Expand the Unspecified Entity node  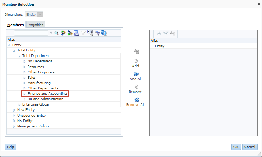[14, 116]
